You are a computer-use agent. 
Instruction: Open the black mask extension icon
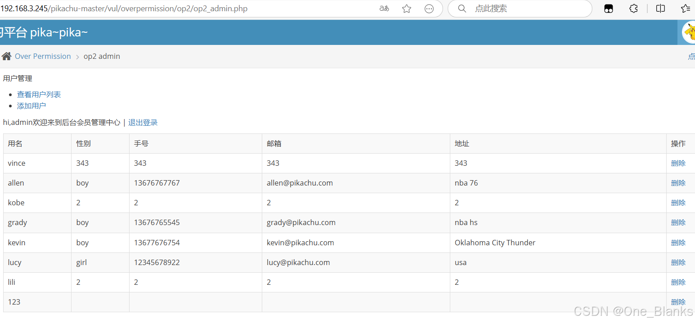tap(609, 9)
